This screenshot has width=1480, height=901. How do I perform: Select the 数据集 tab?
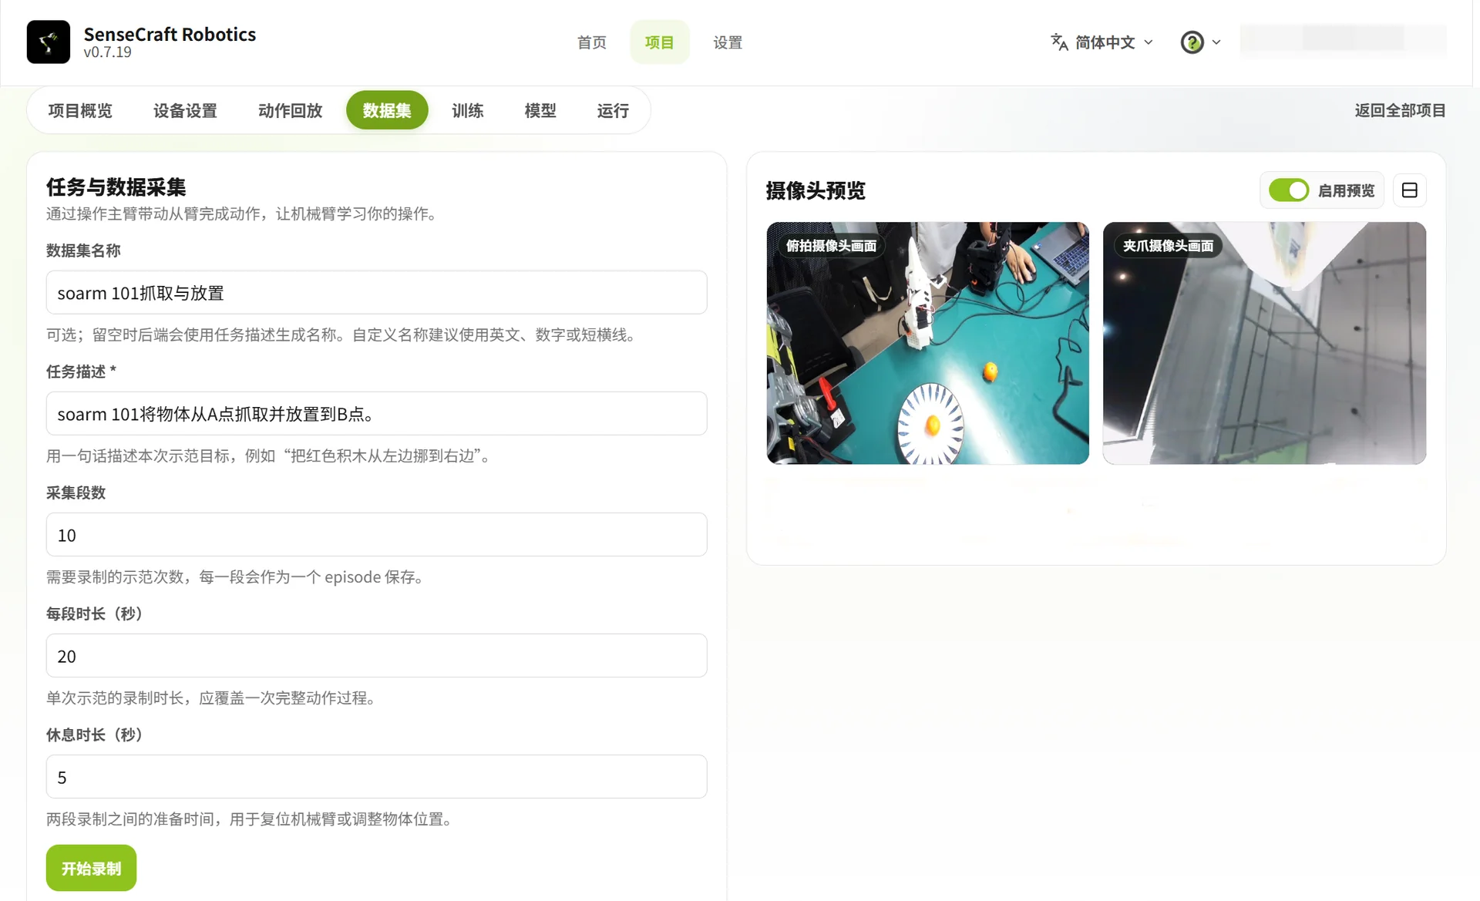coord(386,110)
